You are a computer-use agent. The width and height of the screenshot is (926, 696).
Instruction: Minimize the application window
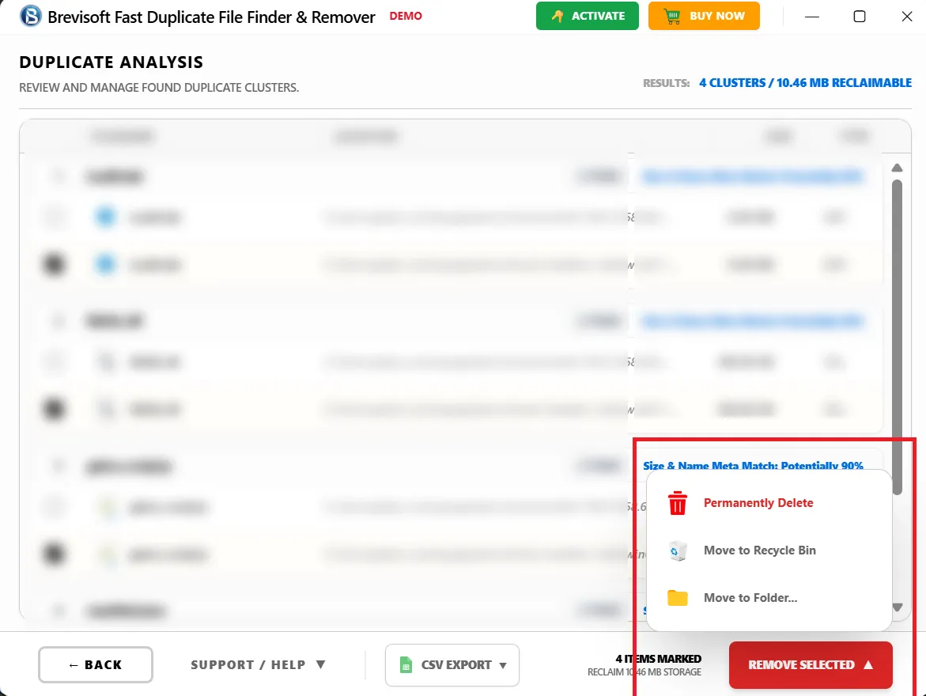[x=812, y=17]
